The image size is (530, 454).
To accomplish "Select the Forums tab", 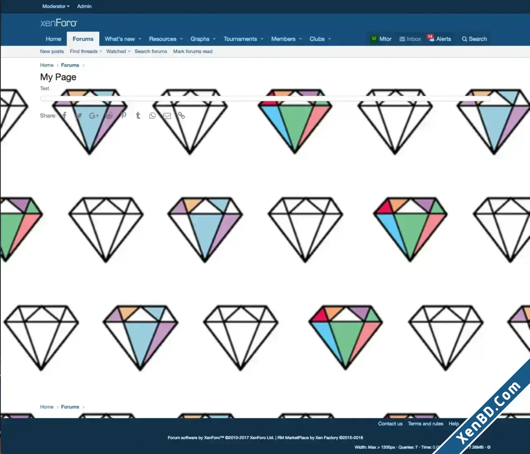I will tap(83, 39).
